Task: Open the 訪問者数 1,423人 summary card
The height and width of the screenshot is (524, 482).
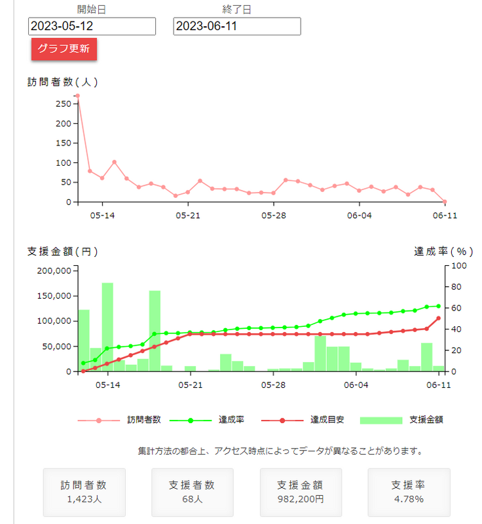Action: (x=83, y=492)
